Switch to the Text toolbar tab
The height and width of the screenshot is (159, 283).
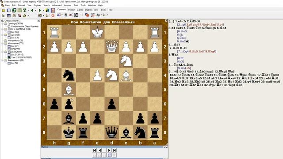tap(111, 10)
